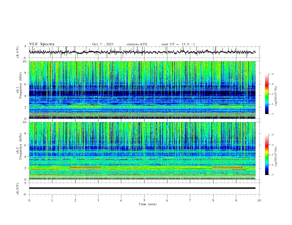
Task: Click the "-7" tick on ch.2 colorbar
Action: coord(272,175)
